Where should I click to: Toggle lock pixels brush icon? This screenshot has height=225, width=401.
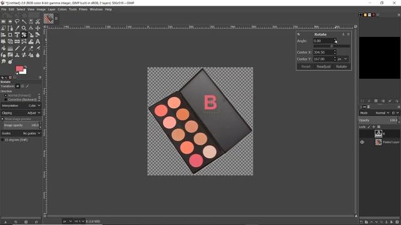click(369, 127)
